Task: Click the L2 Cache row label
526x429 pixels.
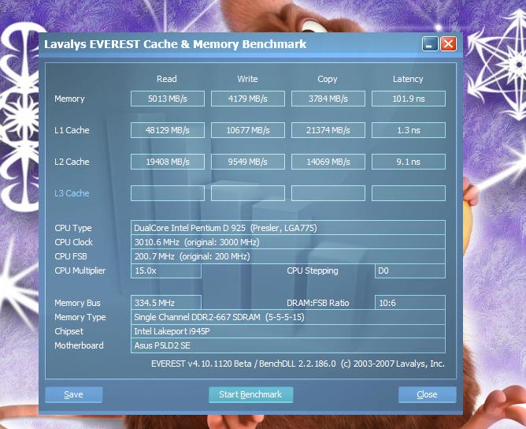Action: coord(72,162)
